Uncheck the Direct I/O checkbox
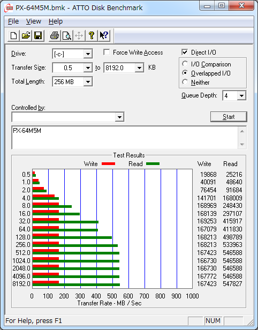The image size is (258, 330). tap(185, 52)
